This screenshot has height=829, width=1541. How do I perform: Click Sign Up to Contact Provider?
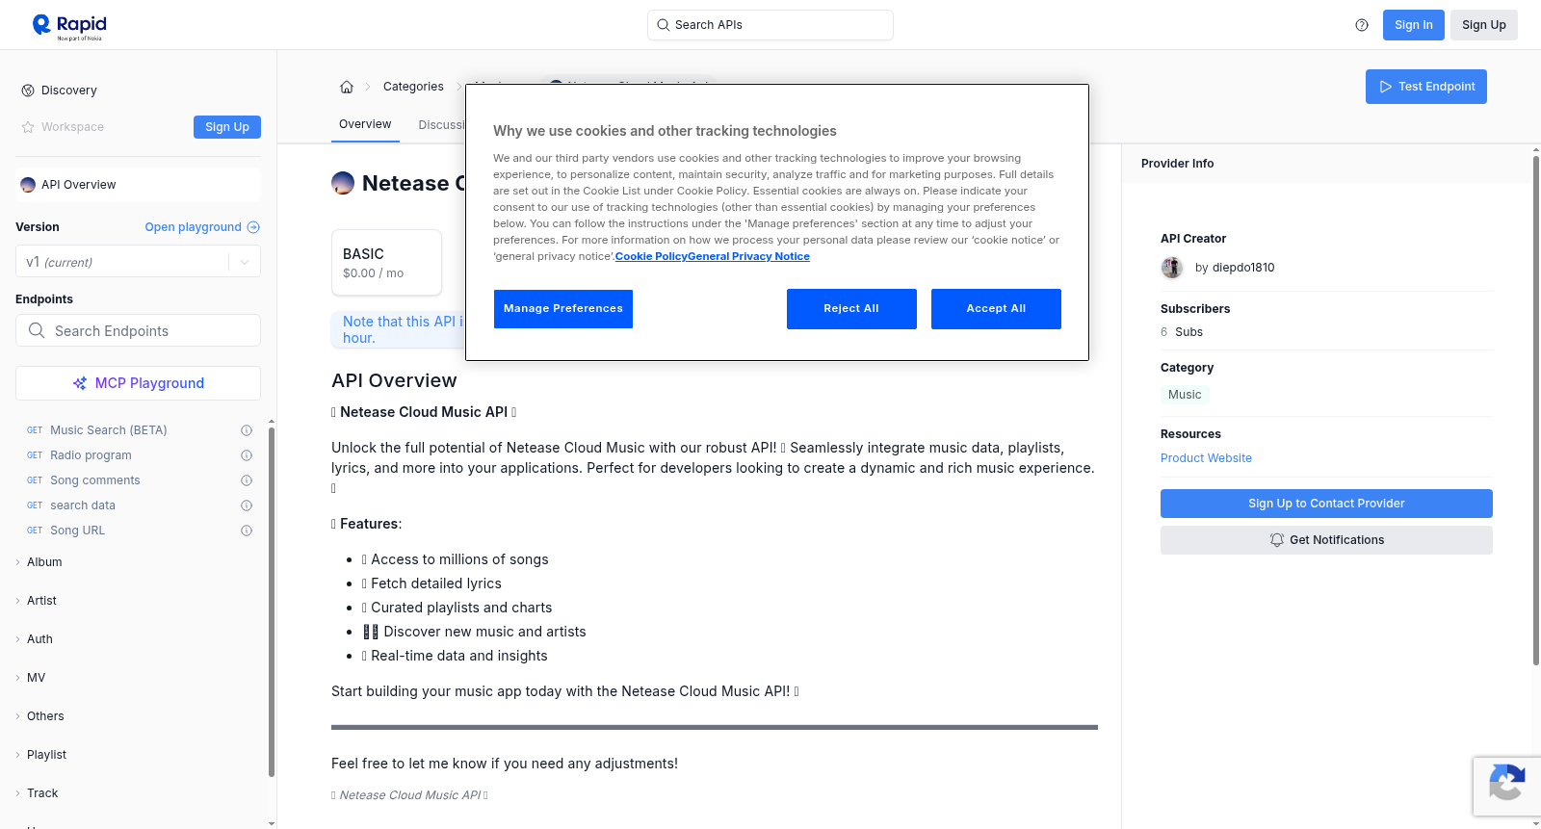click(1326, 504)
